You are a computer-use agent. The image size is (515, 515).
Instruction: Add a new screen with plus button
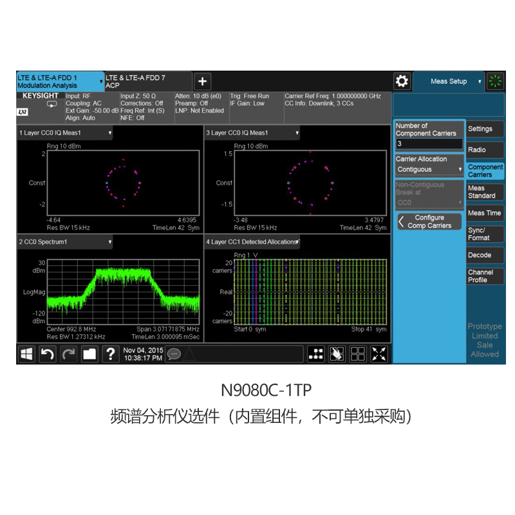(x=202, y=82)
